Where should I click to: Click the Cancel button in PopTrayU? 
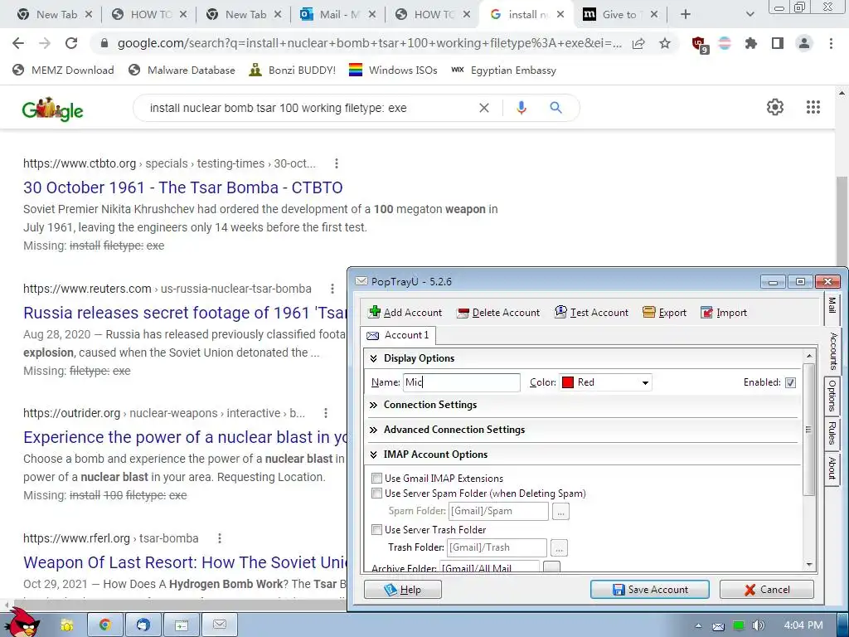(767, 590)
